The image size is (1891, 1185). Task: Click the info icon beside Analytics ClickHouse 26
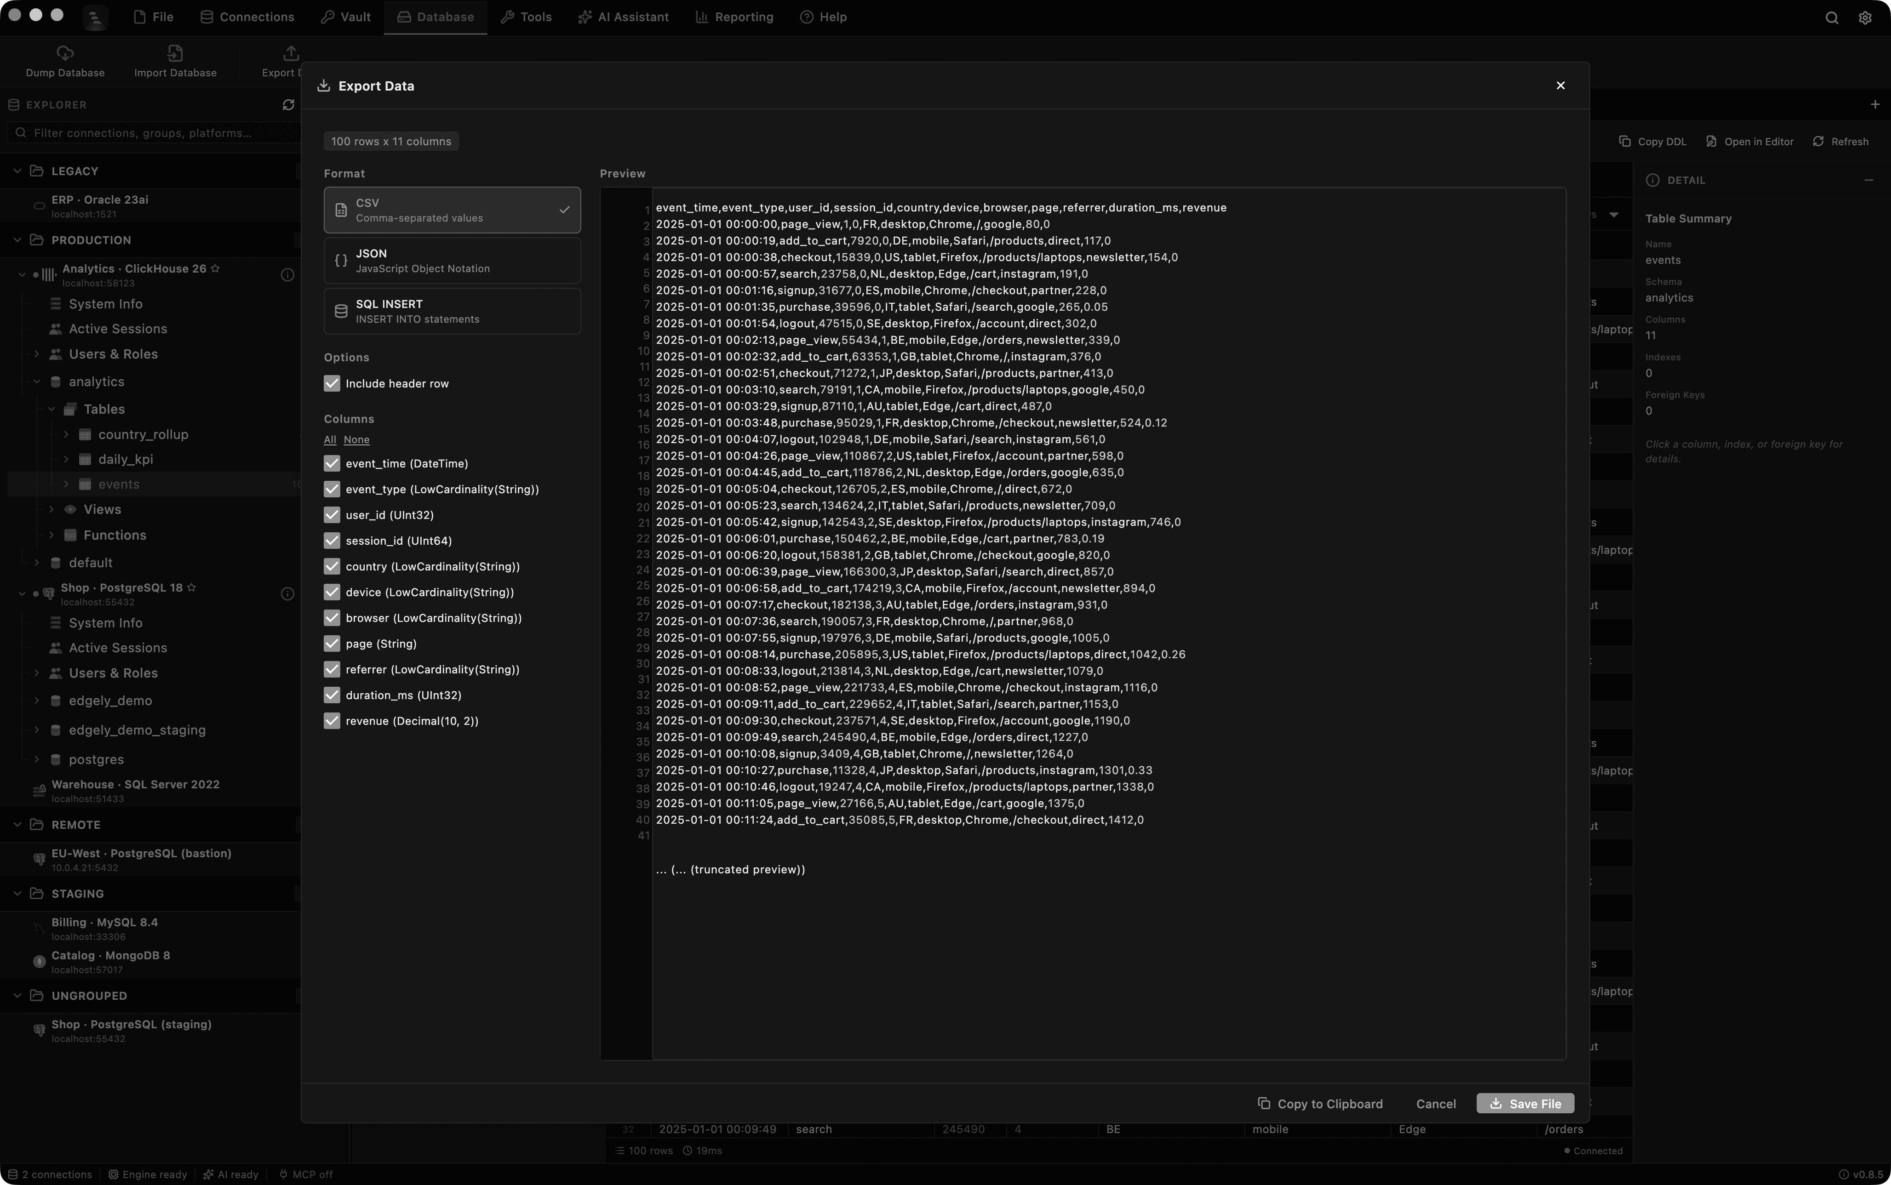tap(287, 275)
